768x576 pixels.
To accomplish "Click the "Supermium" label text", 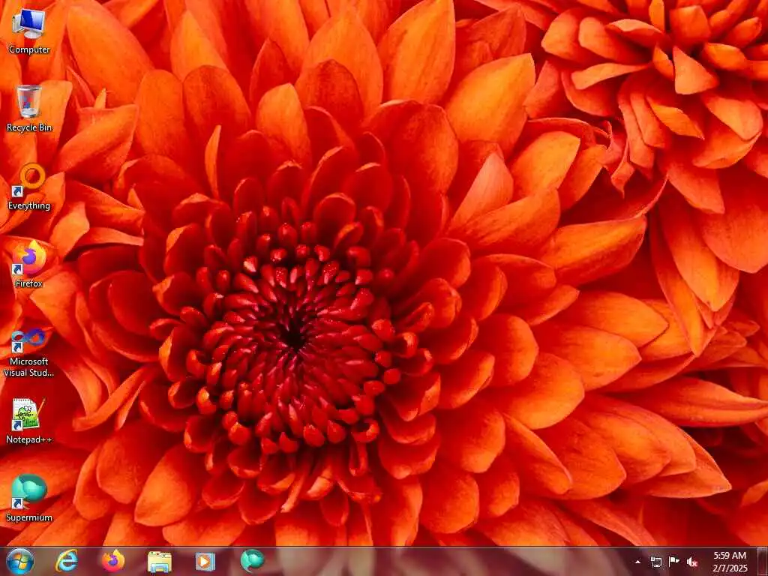I will click(29, 517).
